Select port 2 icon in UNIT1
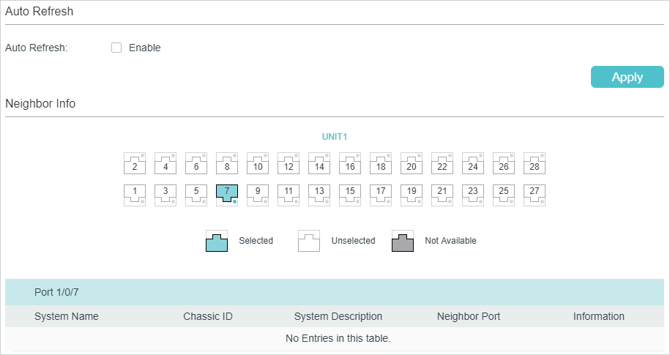This screenshot has width=670, height=355. [135, 163]
